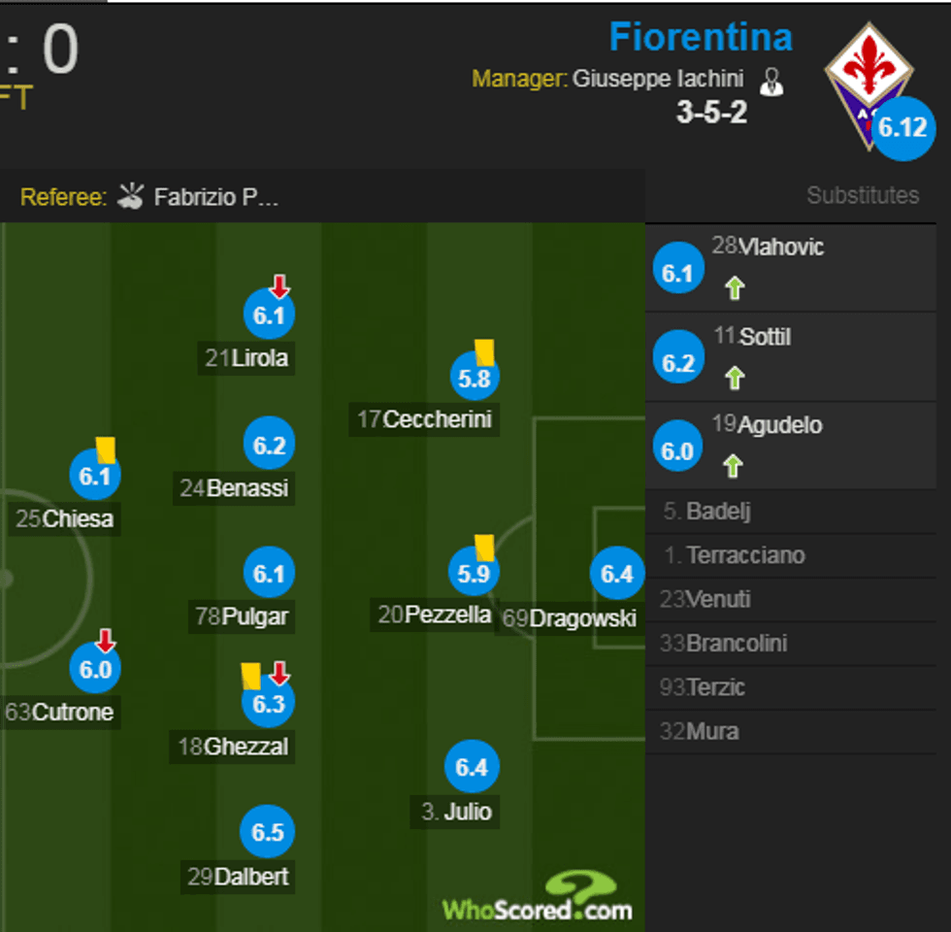Open the Fiorentina team name link
951x932 pixels.
pyautogui.click(x=701, y=38)
